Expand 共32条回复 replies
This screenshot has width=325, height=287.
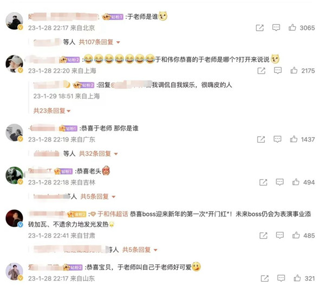point(98,154)
